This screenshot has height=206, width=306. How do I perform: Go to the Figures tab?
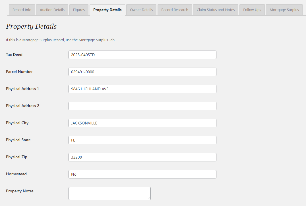pos(79,10)
